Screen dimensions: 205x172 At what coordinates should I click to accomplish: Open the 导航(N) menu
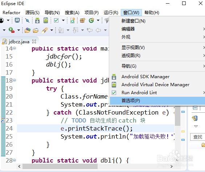(x=52, y=13)
